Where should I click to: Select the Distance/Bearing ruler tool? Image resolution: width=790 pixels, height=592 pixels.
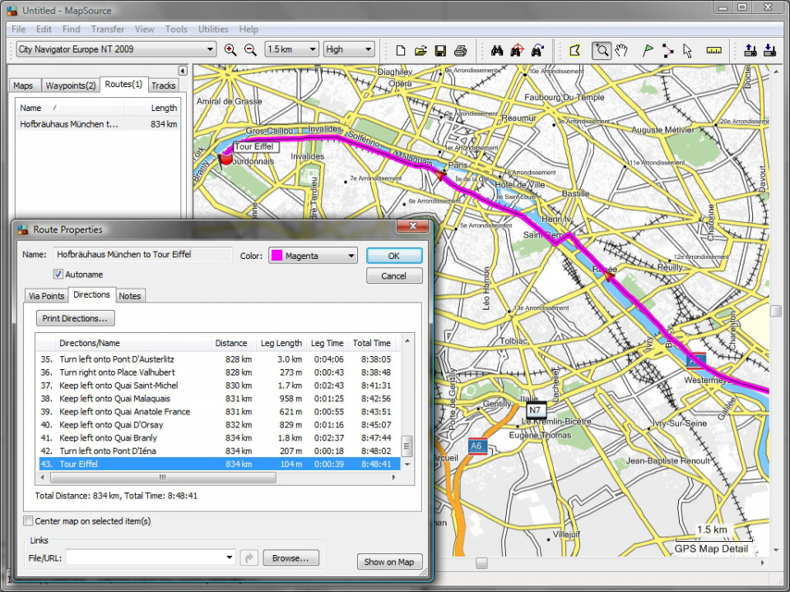click(713, 49)
